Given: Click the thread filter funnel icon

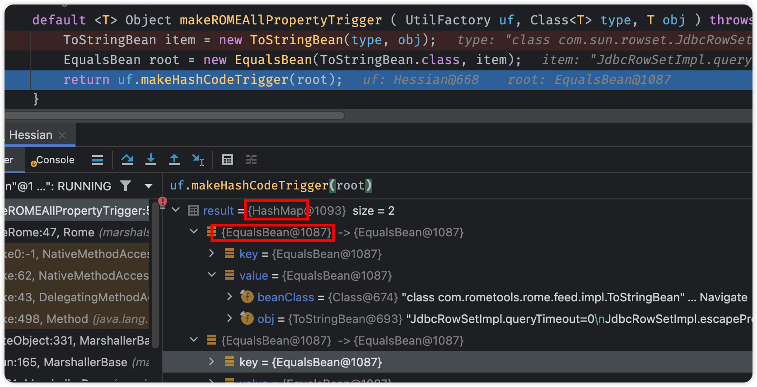Looking at the screenshot, I should [126, 186].
